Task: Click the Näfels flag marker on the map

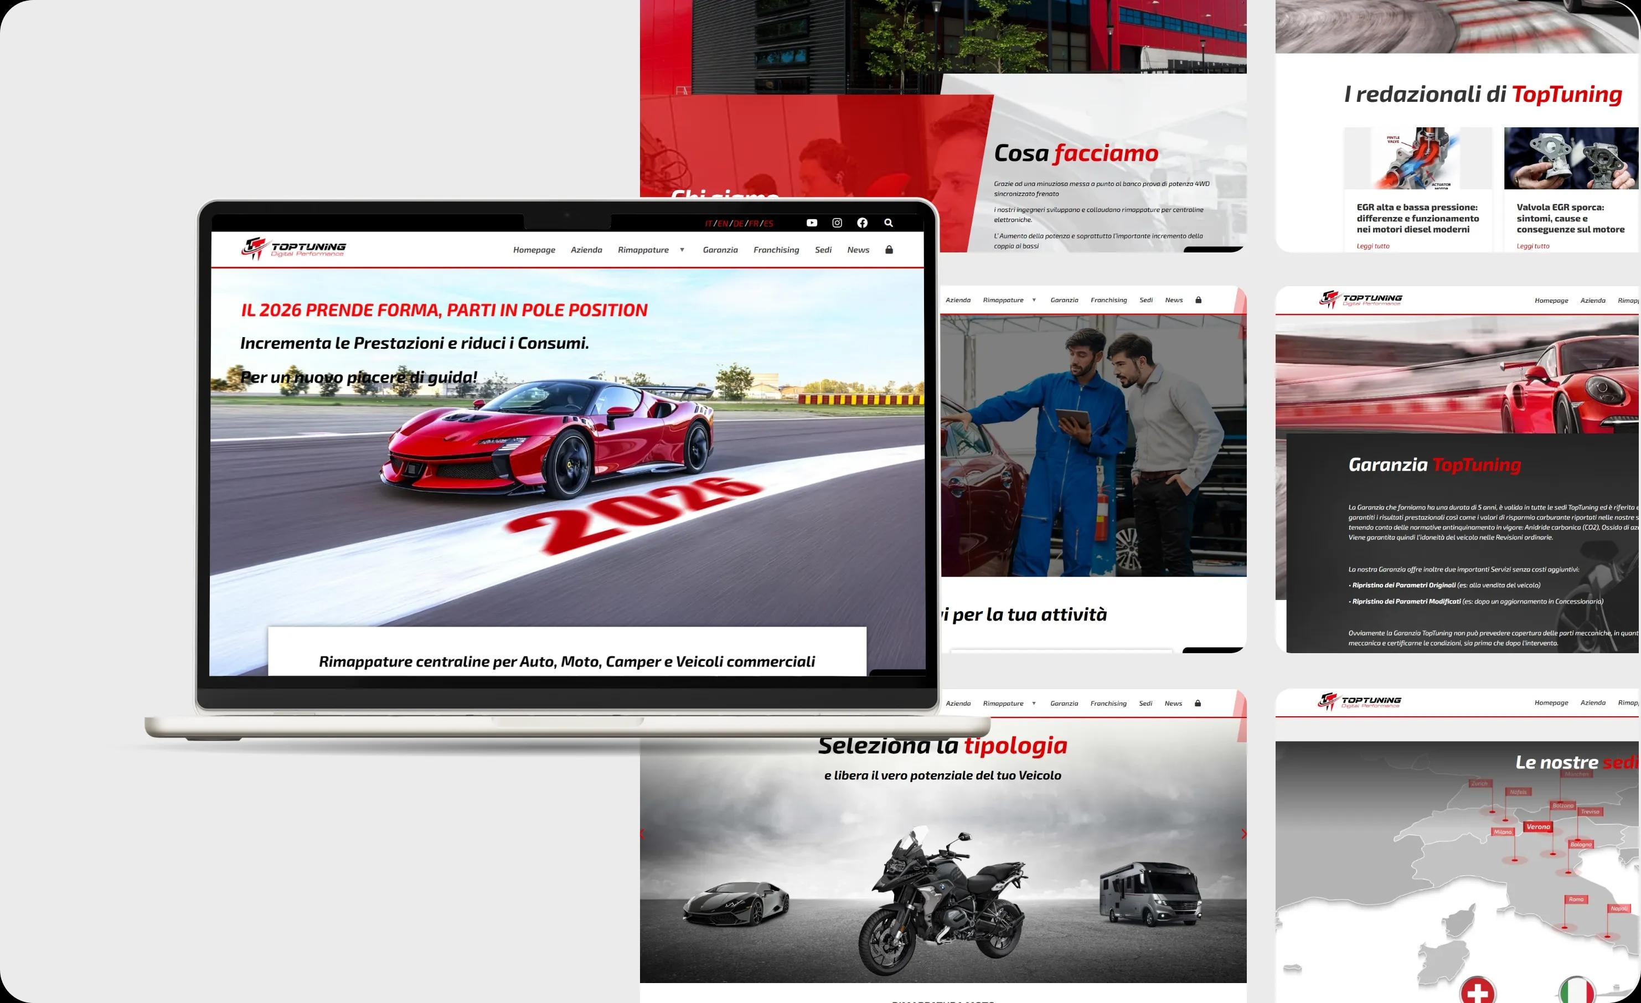Action: (1519, 792)
